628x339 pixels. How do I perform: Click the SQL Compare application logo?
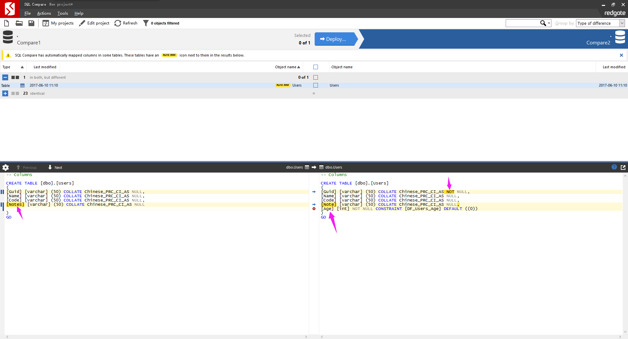pos(10,9)
